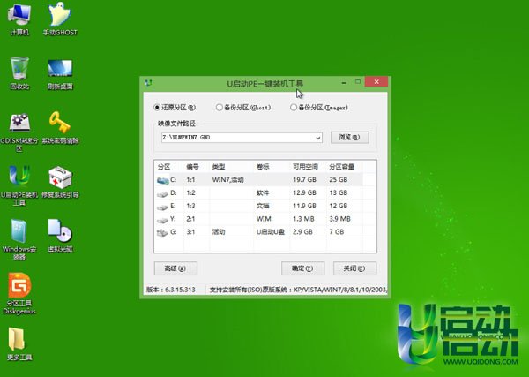This screenshot has width=529, height=377.
Task: Click the Y: drive icon in partition list
Action: click(162, 220)
